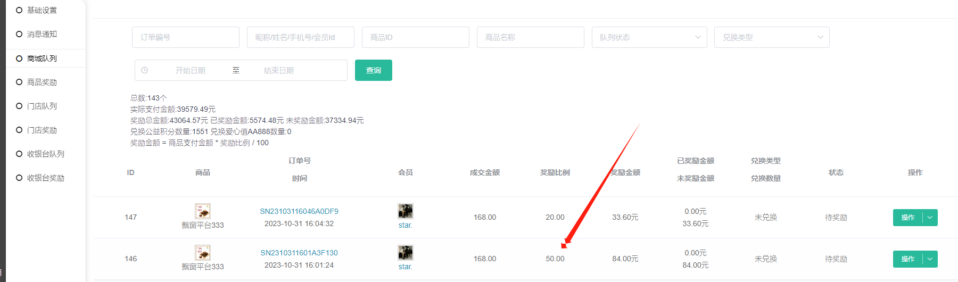Open member link star. in row 146
The height and width of the screenshot is (282, 958).
click(406, 267)
